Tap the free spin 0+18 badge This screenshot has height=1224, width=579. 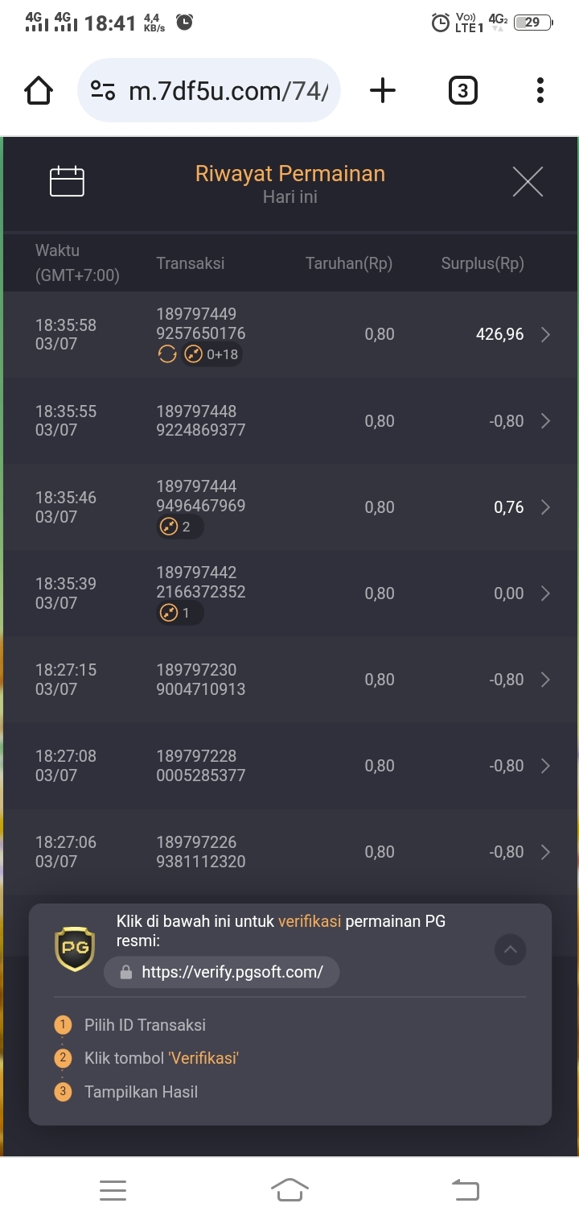point(211,354)
